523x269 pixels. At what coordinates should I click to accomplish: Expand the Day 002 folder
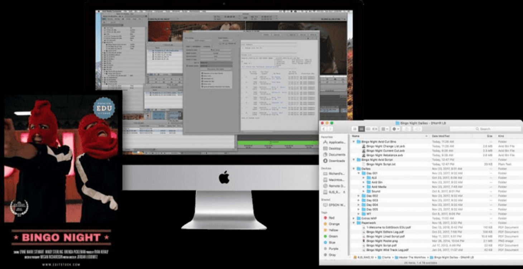click(x=359, y=196)
